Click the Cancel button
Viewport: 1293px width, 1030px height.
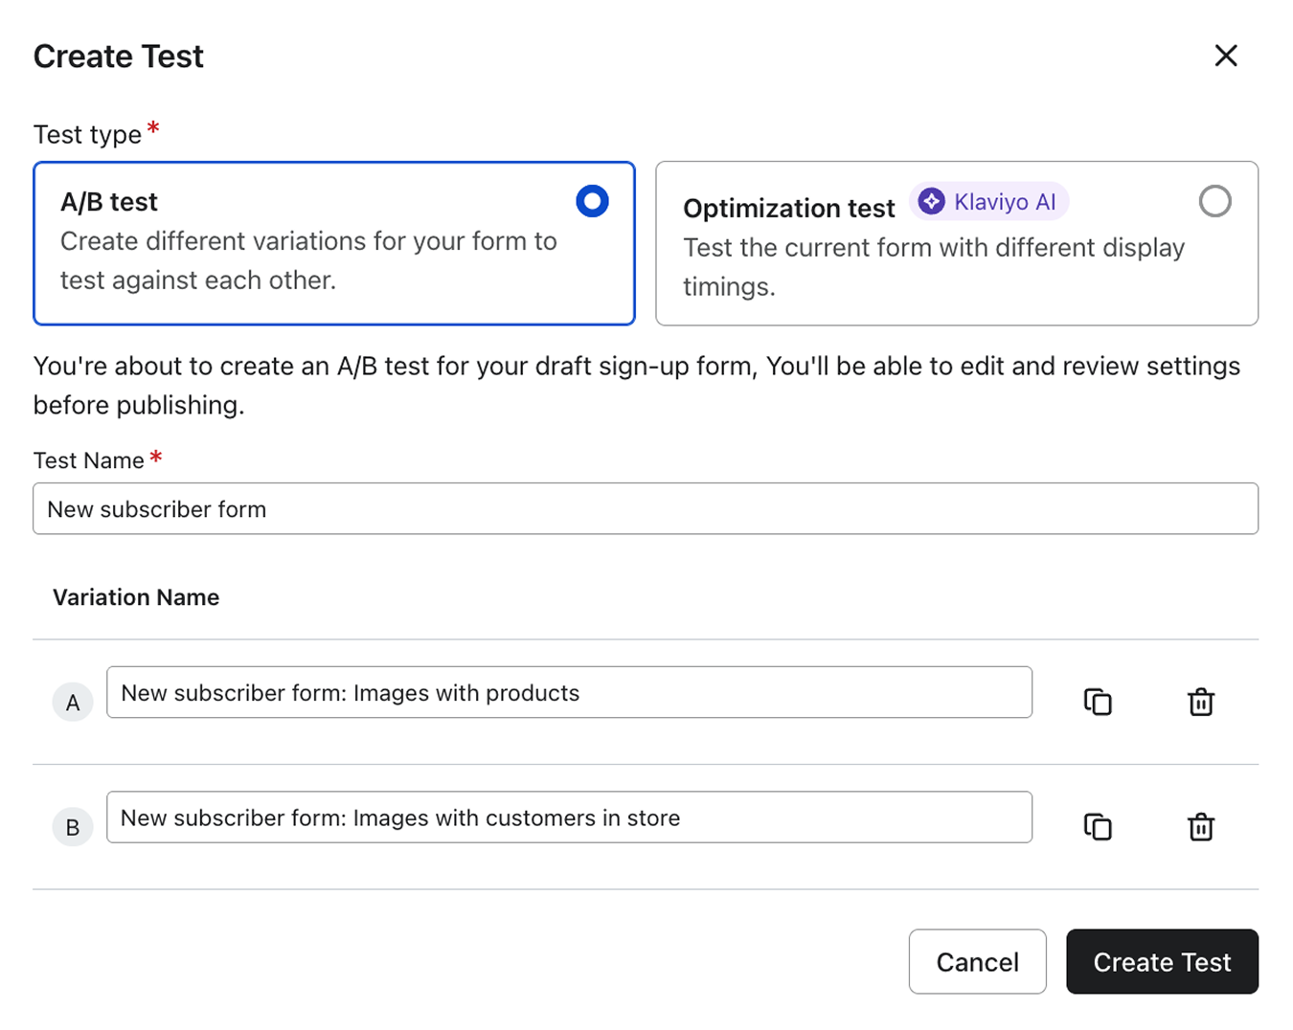977,961
